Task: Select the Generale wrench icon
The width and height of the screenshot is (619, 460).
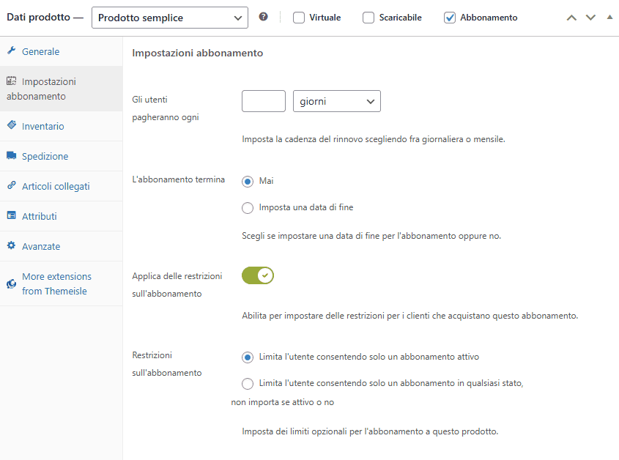Action: [x=10, y=51]
